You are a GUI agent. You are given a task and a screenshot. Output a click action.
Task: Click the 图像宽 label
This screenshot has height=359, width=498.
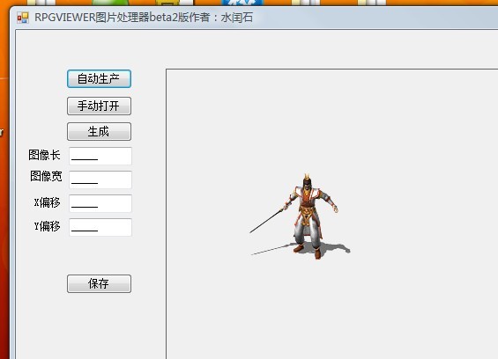[46, 176]
